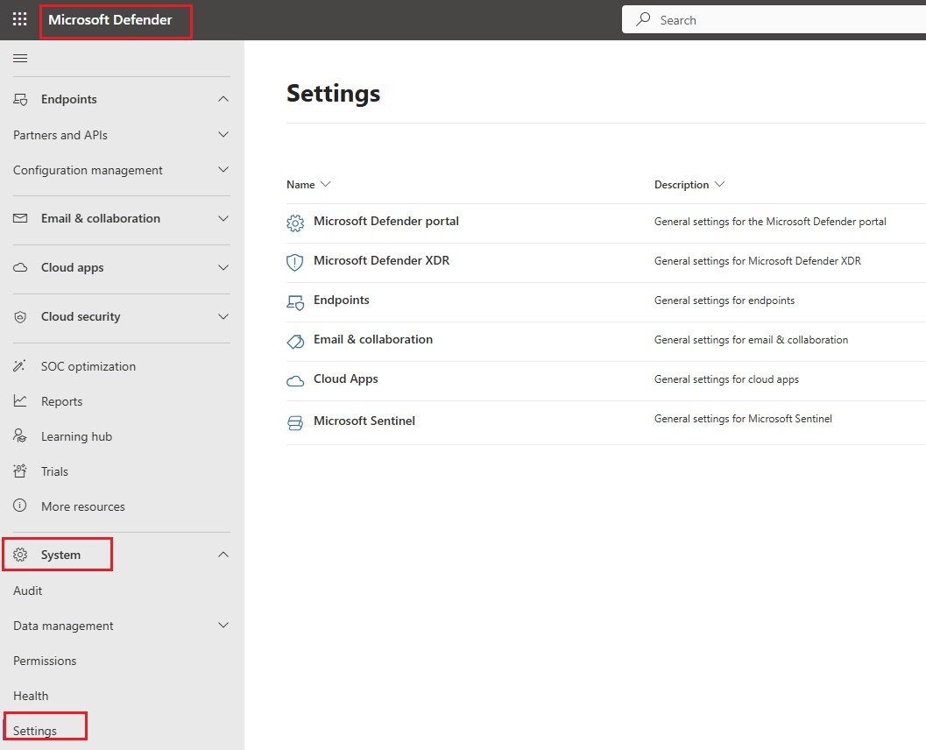Viewport: 926px width, 750px height.
Task: Open More resources label in sidebar
Action: point(83,506)
